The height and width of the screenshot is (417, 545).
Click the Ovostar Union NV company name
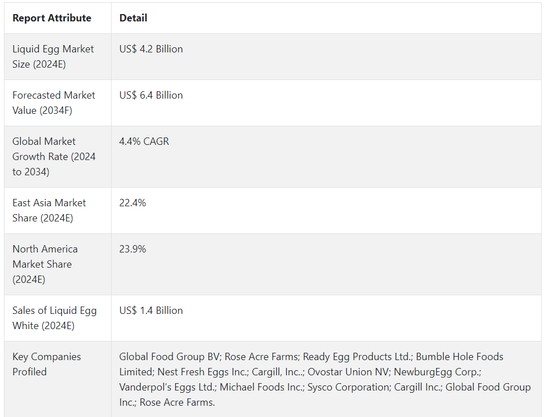pos(348,372)
